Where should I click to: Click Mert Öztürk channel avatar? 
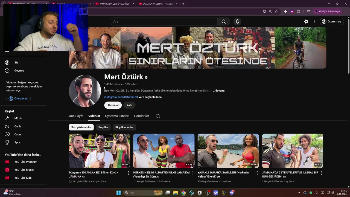(x=85, y=91)
